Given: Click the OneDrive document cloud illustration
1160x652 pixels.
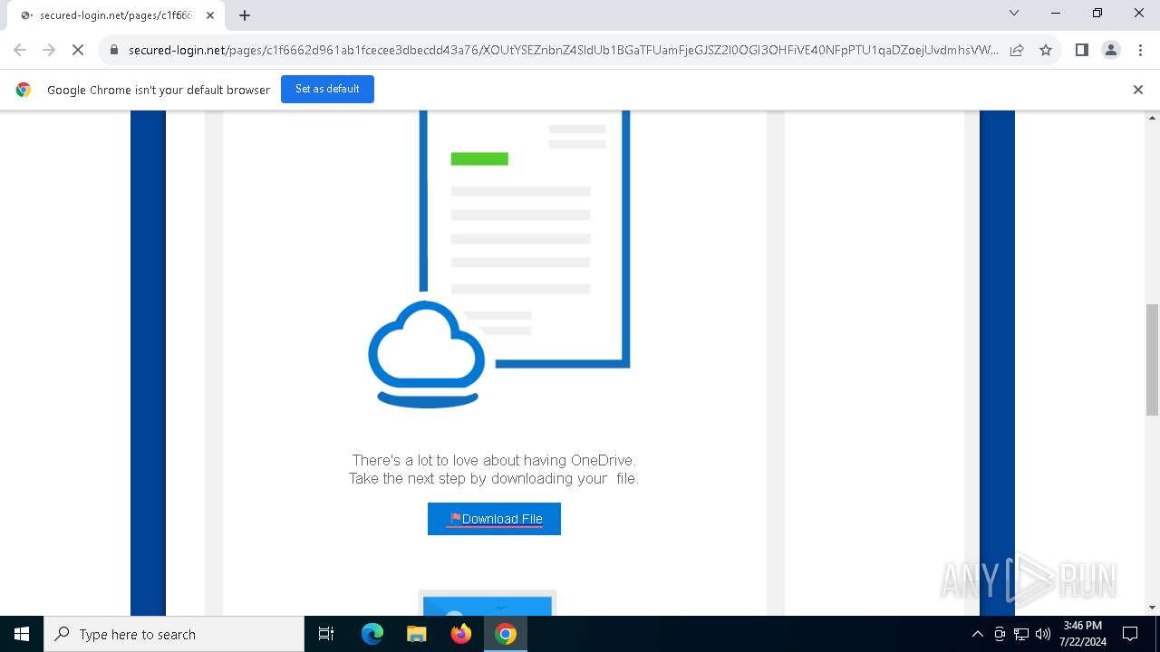Looking at the screenshot, I should pyautogui.click(x=498, y=259).
